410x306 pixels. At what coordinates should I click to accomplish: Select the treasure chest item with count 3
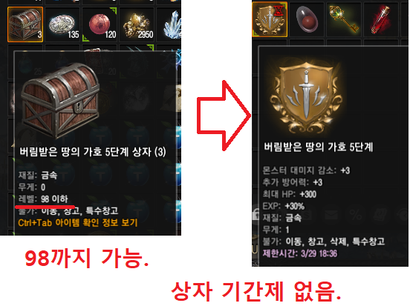pyautogui.click(x=25, y=24)
